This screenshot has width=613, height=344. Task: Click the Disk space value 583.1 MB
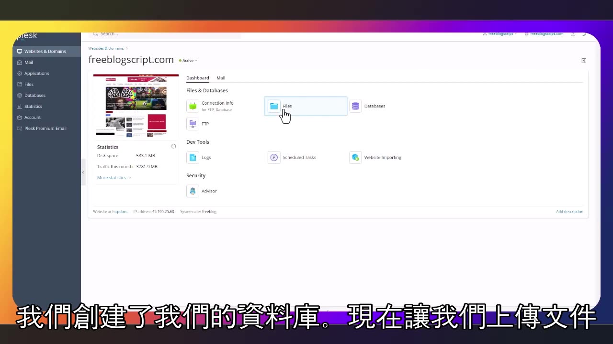pos(146,156)
